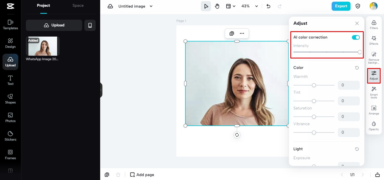The height and width of the screenshot is (180, 384).
Task: Duplicate the selected image via floating toolbar
Action: click(232, 34)
